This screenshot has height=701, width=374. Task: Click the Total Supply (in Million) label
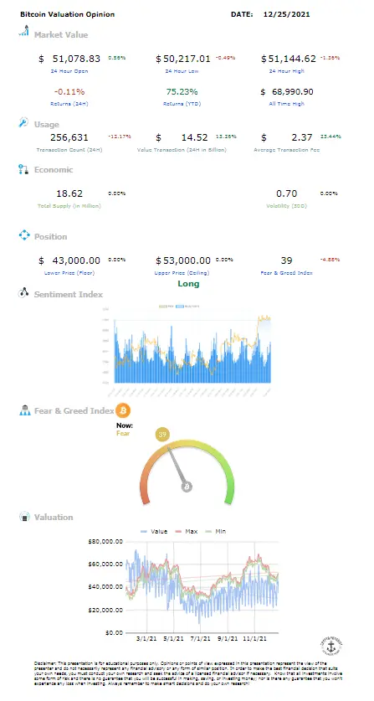[x=69, y=206]
